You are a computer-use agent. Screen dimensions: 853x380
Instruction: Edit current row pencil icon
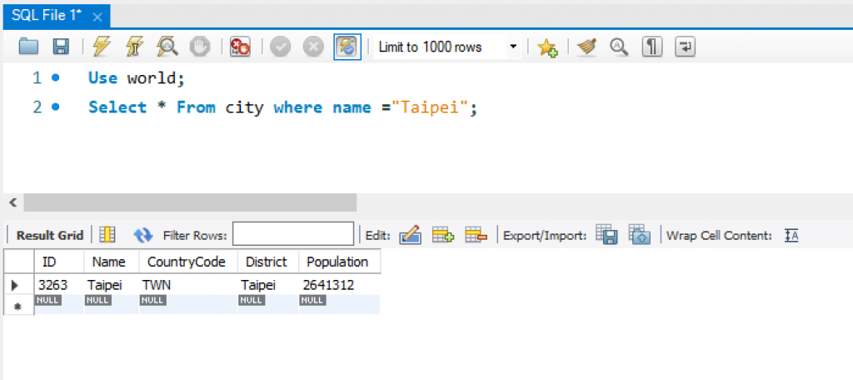pos(410,235)
